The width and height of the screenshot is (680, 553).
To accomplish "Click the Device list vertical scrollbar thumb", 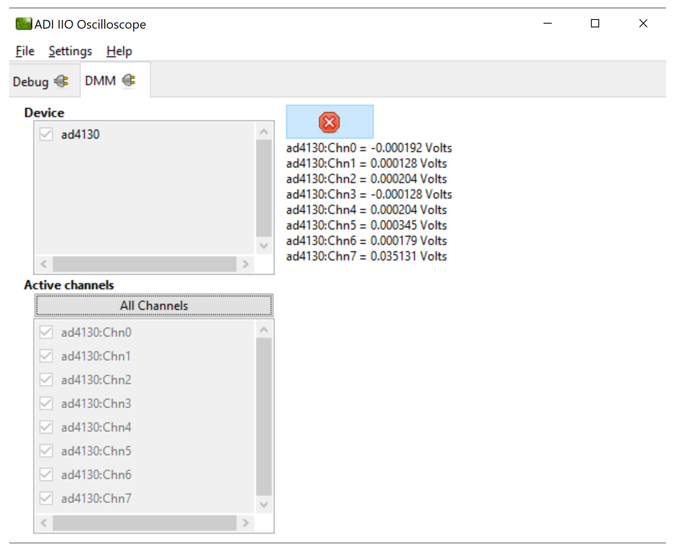I will click(264, 188).
